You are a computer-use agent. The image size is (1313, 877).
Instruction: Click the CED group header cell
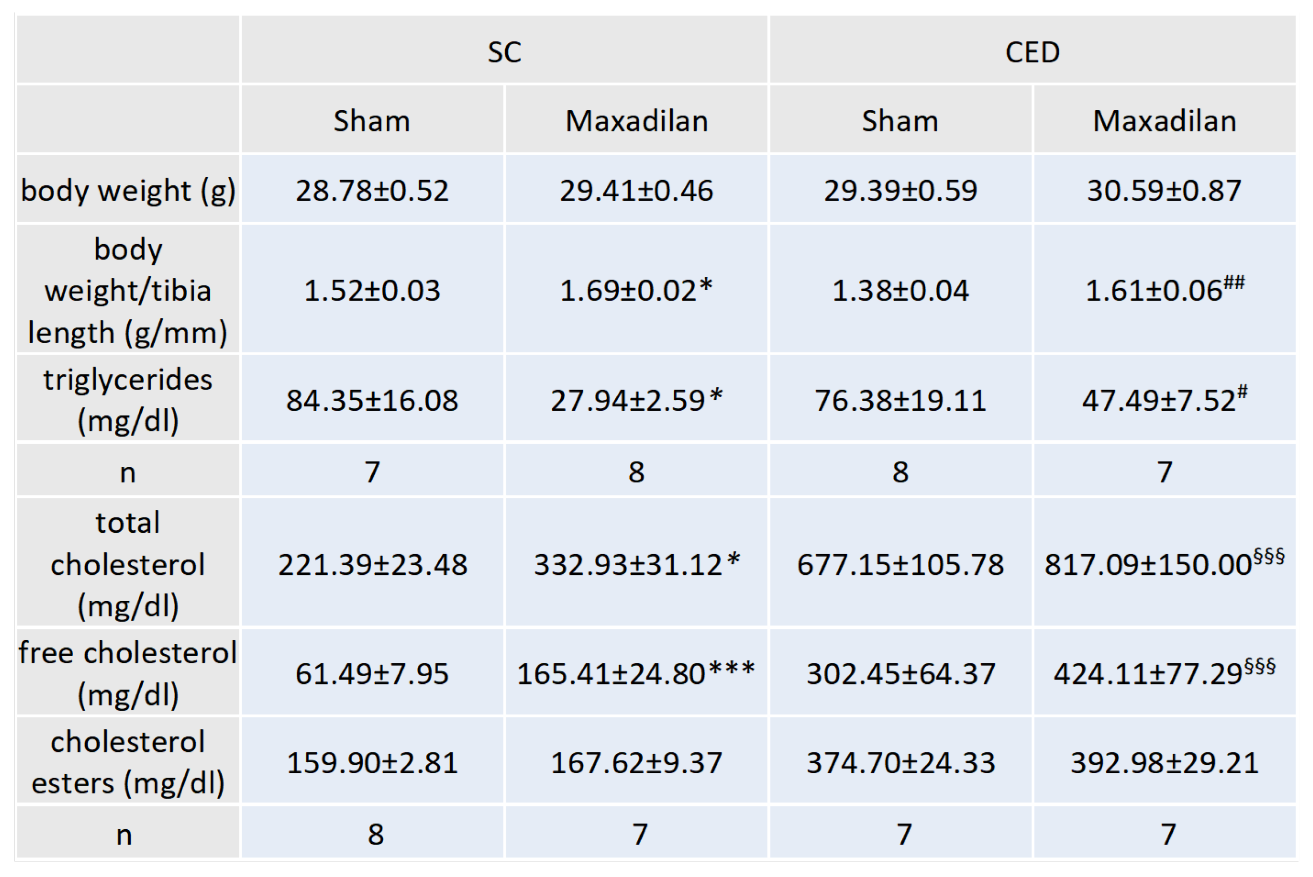click(x=1032, y=52)
